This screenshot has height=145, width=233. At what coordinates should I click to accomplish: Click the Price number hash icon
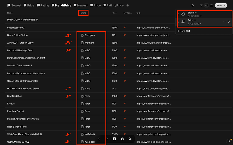[x=183, y=22]
